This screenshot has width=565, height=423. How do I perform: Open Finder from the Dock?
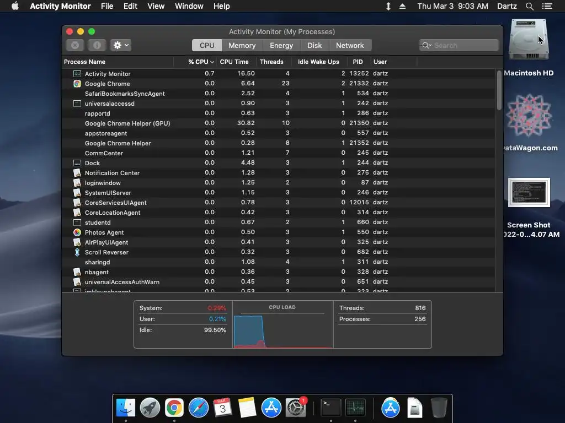point(126,408)
